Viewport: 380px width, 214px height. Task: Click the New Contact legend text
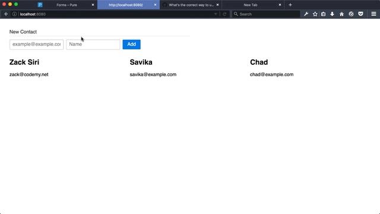pyautogui.click(x=23, y=32)
